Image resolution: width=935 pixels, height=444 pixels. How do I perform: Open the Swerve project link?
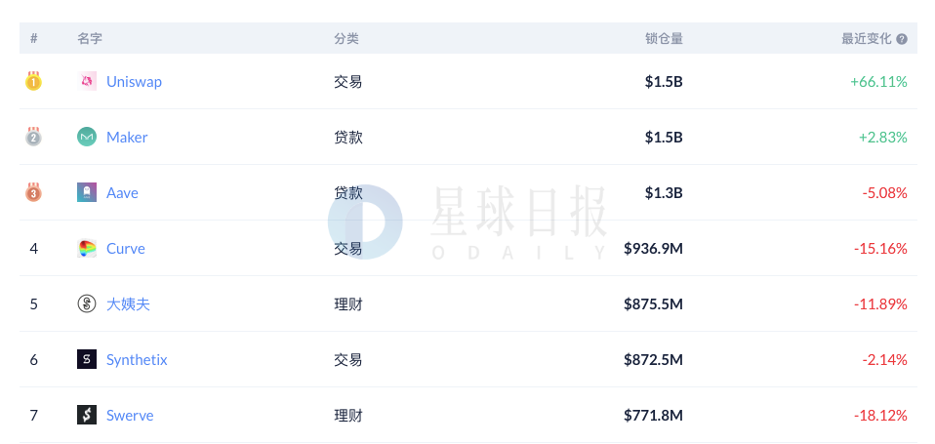(130, 416)
